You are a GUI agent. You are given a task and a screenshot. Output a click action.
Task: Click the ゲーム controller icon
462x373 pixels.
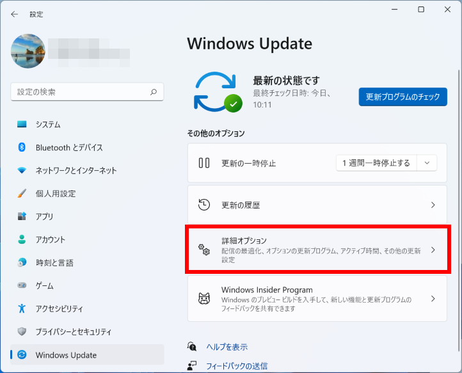(x=22, y=285)
